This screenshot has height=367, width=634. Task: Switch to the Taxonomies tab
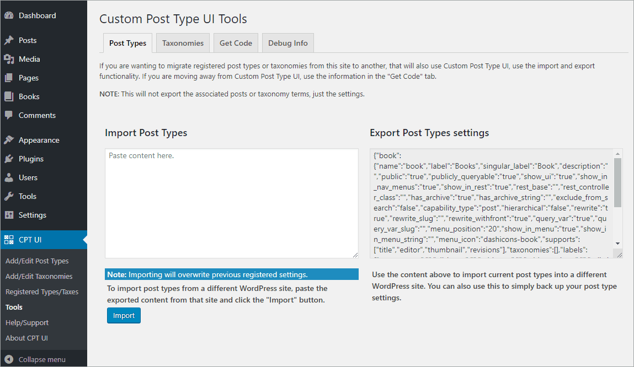(183, 42)
